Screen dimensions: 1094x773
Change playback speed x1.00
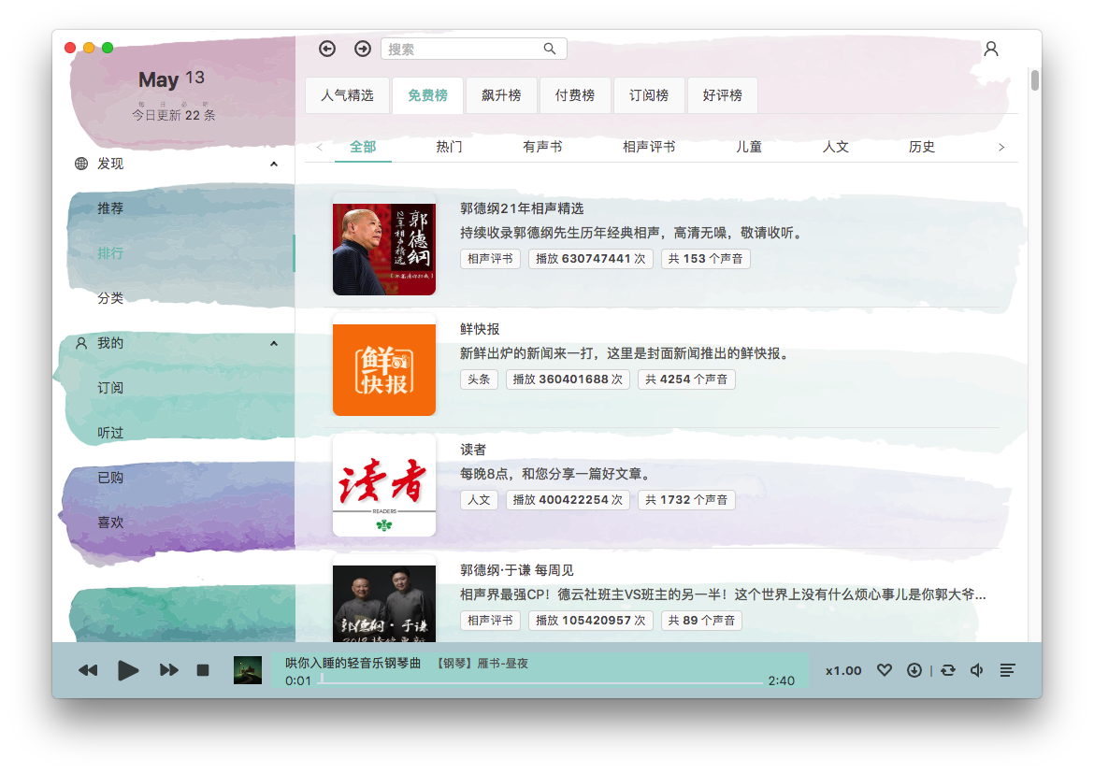coord(843,670)
